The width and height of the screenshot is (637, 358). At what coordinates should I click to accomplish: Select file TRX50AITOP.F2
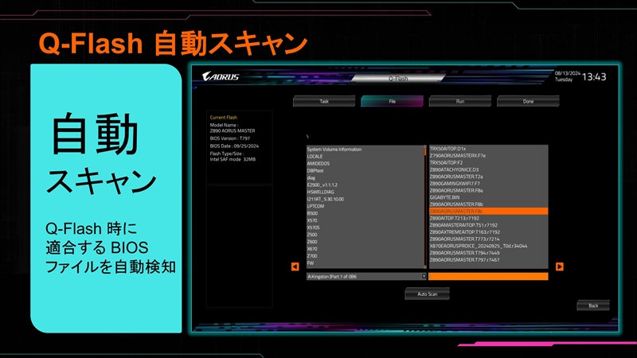pyautogui.click(x=446, y=163)
